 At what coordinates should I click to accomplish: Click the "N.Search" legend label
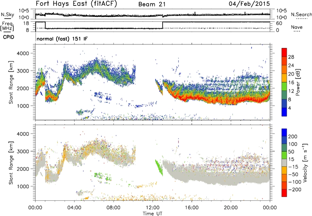pos(301,14)
